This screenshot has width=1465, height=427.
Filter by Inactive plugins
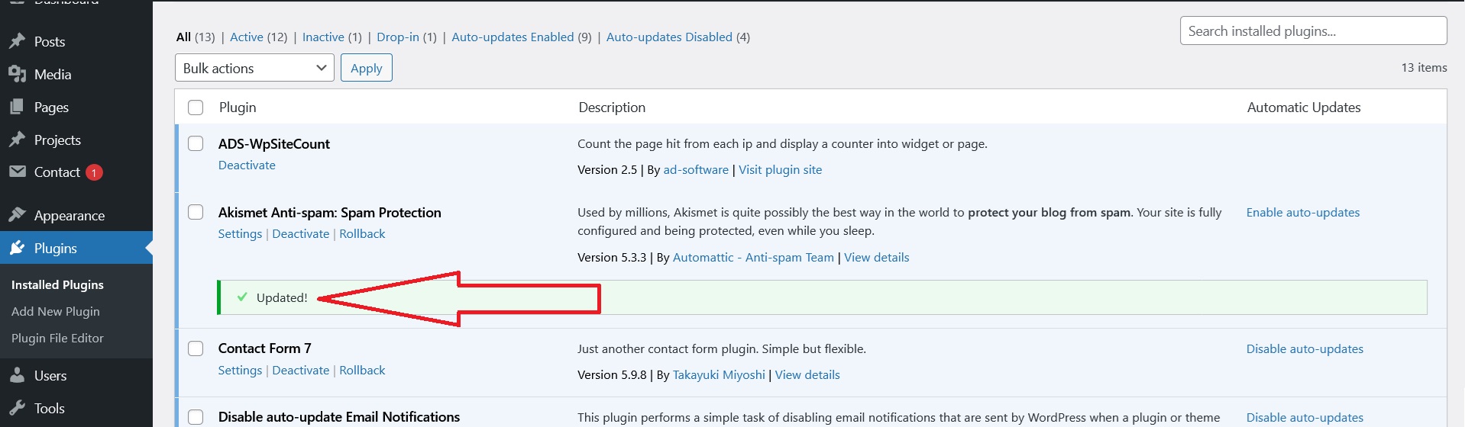(323, 37)
